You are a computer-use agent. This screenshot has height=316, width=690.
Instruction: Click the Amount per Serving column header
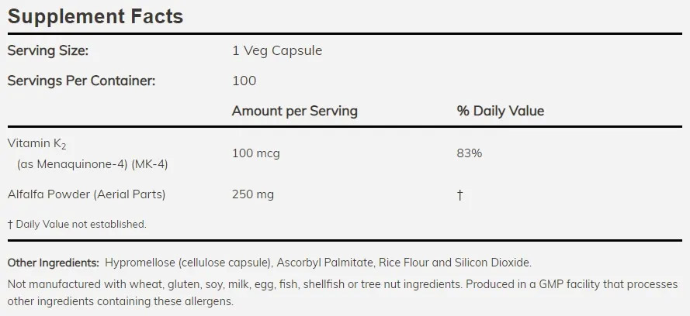pos(294,111)
